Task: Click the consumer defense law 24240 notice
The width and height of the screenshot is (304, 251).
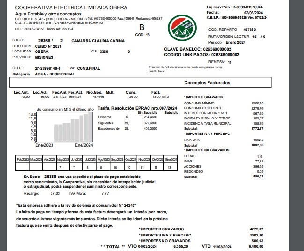Action: point(76,205)
